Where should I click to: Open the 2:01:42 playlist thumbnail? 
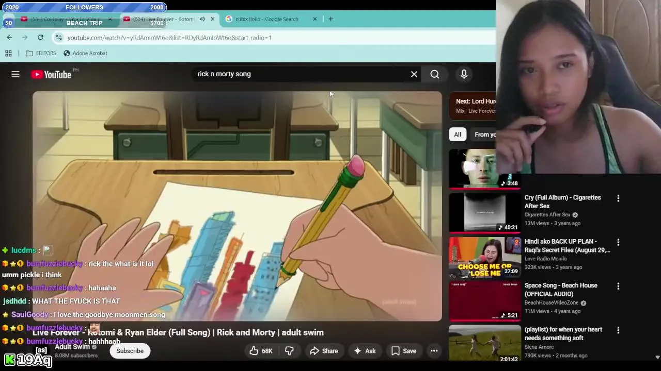point(485,343)
